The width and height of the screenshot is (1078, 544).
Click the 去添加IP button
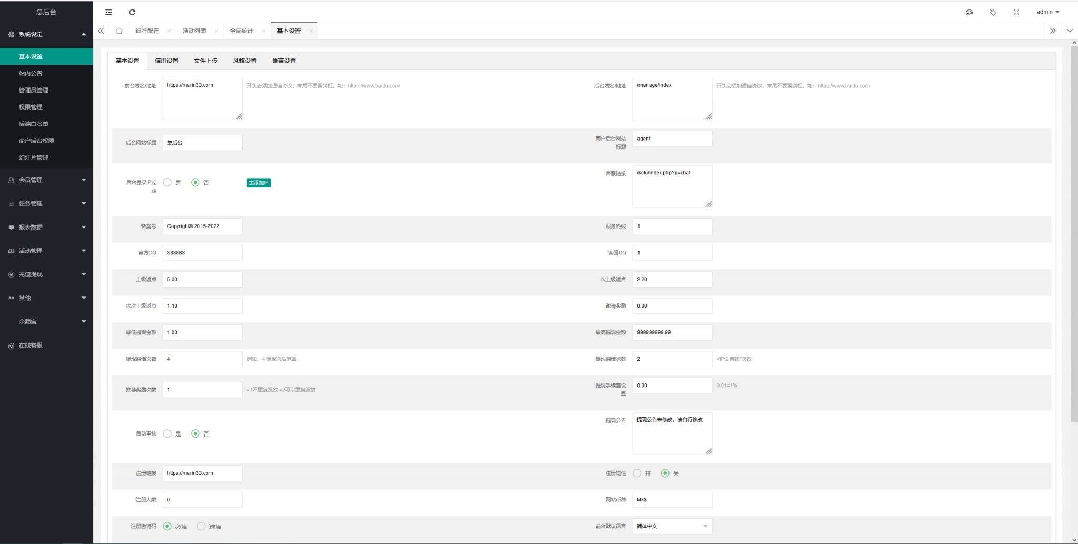(258, 183)
